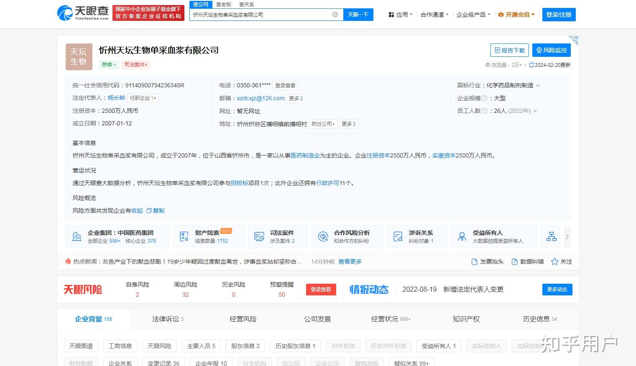Screen dimensions: 636x366
Task: Open the 涉诉关系 card icon
Action: [398, 236]
